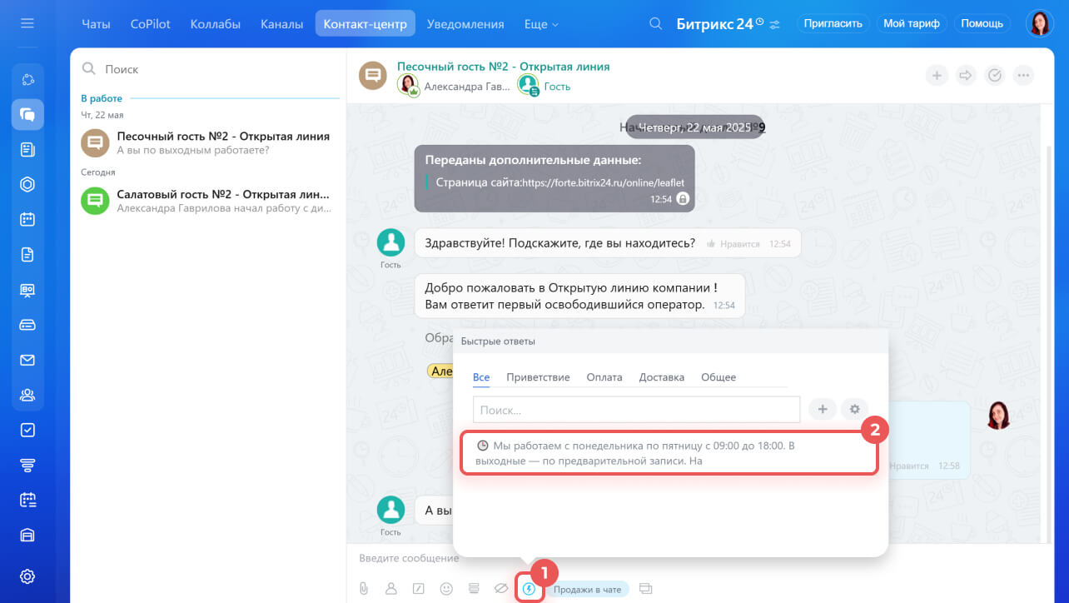Screen dimensions: 1069x603
Task: Open the emoji picker smiley icon
Action: pyautogui.click(x=446, y=589)
